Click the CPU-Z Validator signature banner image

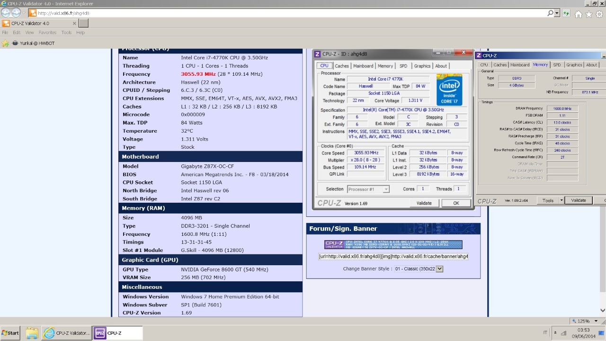click(x=393, y=244)
